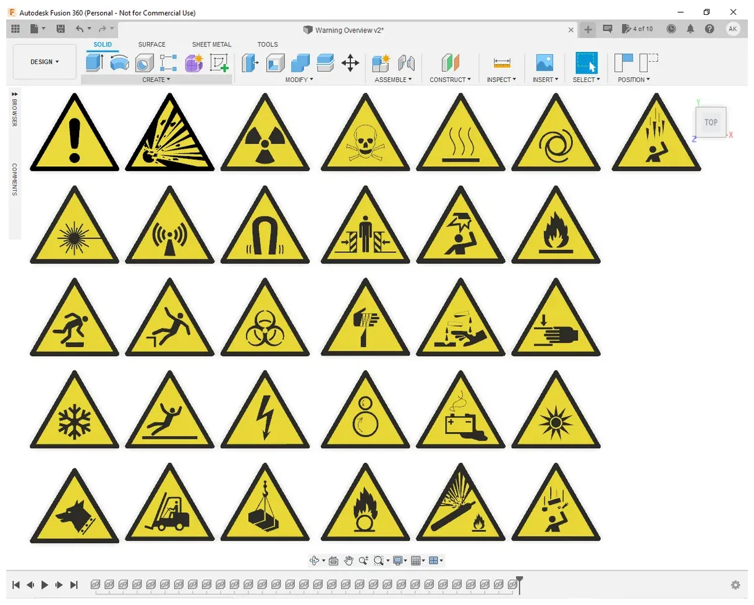Image resolution: width=754 pixels, height=605 pixels.
Task: Activate the Pan tool in the navigation bar
Action: pos(349,561)
